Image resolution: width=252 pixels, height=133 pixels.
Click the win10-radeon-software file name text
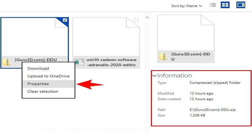click(111, 62)
